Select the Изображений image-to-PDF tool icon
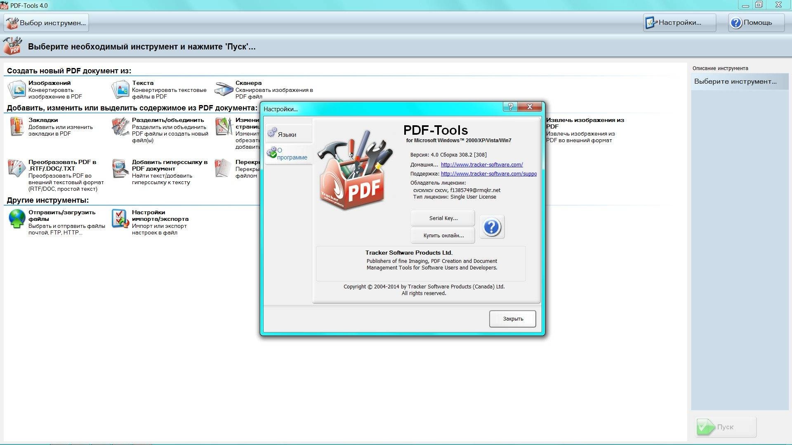Screen dimensions: 792x445 click(x=17, y=89)
